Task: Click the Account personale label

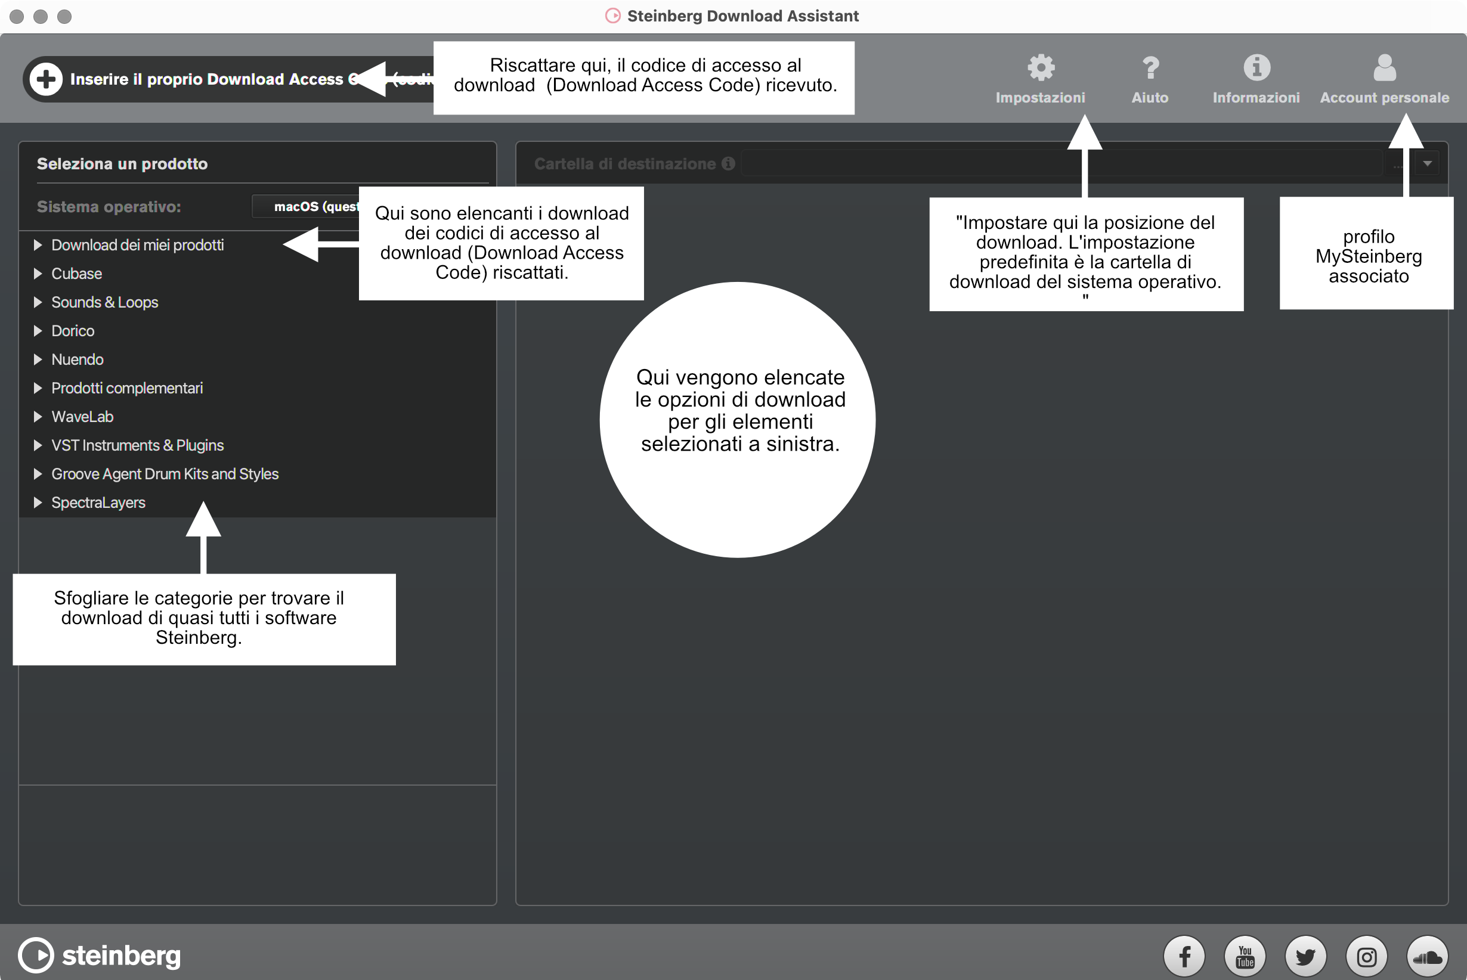Action: (x=1385, y=98)
